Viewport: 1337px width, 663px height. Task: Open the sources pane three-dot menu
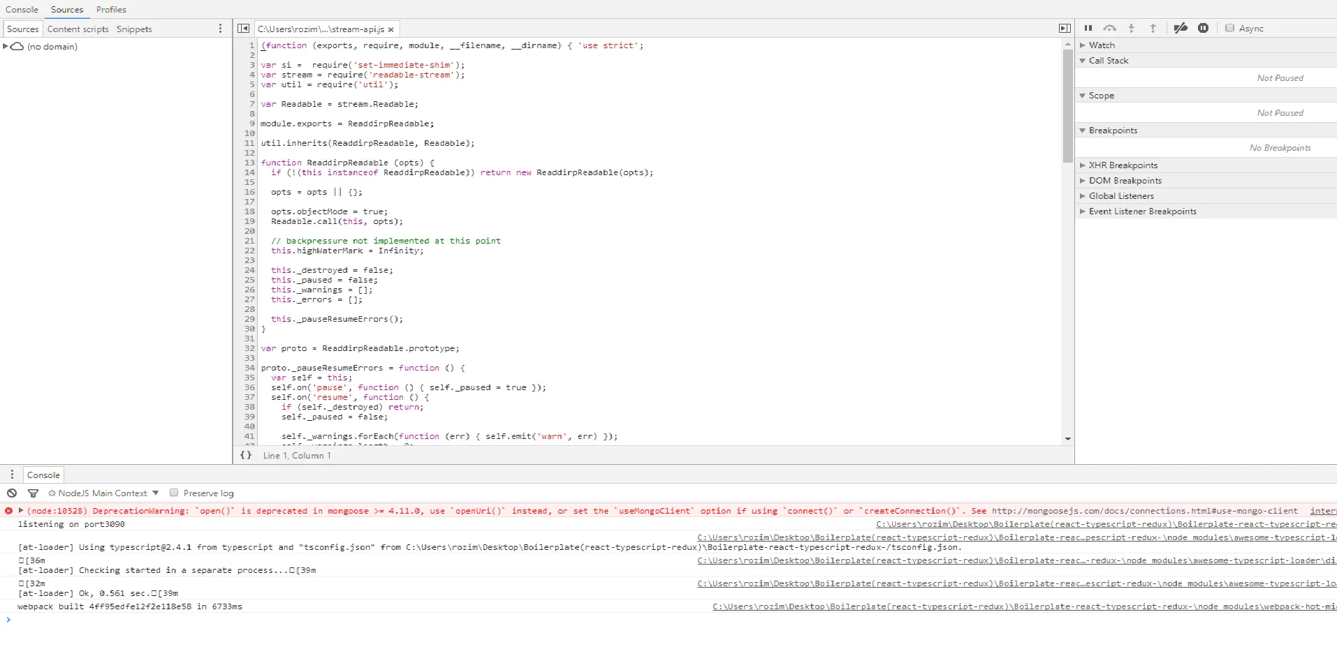221,29
